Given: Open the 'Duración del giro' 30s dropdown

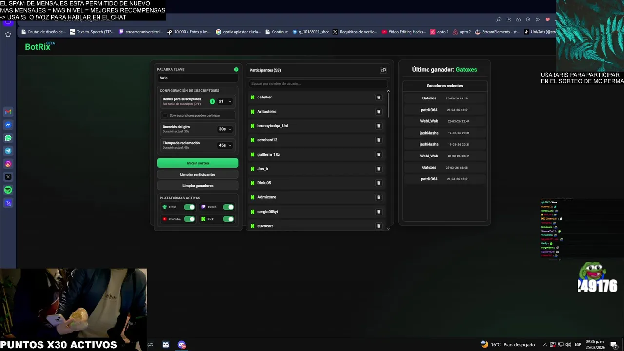Looking at the screenshot, I should tap(225, 129).
